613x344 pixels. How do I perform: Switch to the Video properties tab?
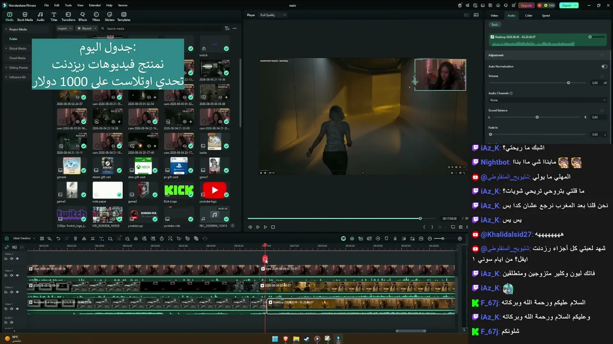(494, 15)
